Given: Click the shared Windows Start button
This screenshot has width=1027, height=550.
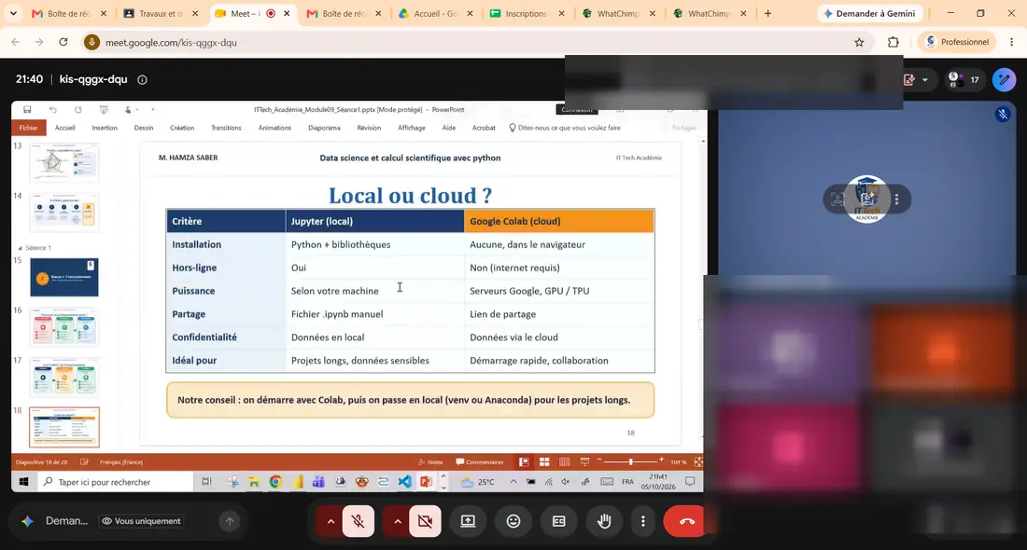Looking at the screenshot, I should click(23, 482).
